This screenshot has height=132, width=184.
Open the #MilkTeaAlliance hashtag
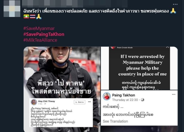40,40
